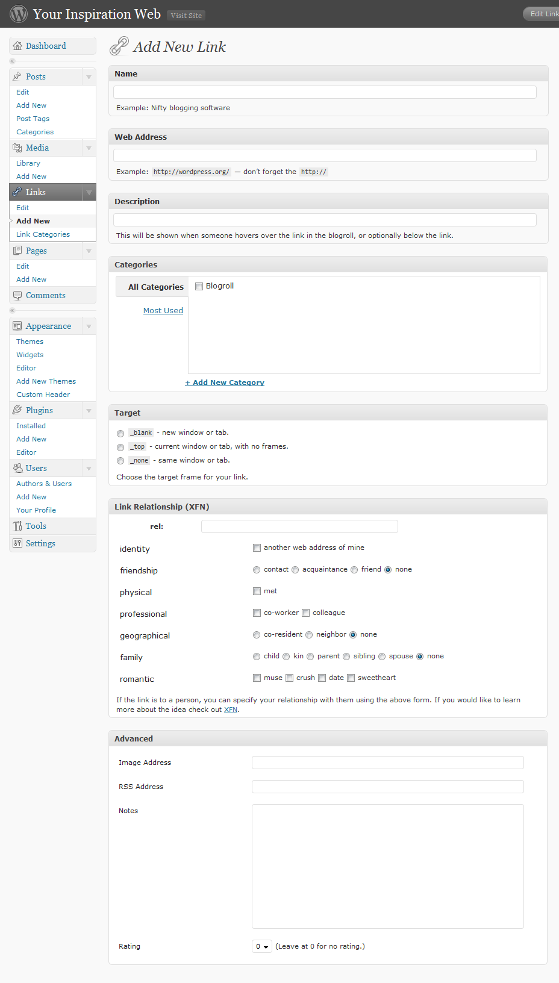Open Link Categories in Links menu

point(43,234)
